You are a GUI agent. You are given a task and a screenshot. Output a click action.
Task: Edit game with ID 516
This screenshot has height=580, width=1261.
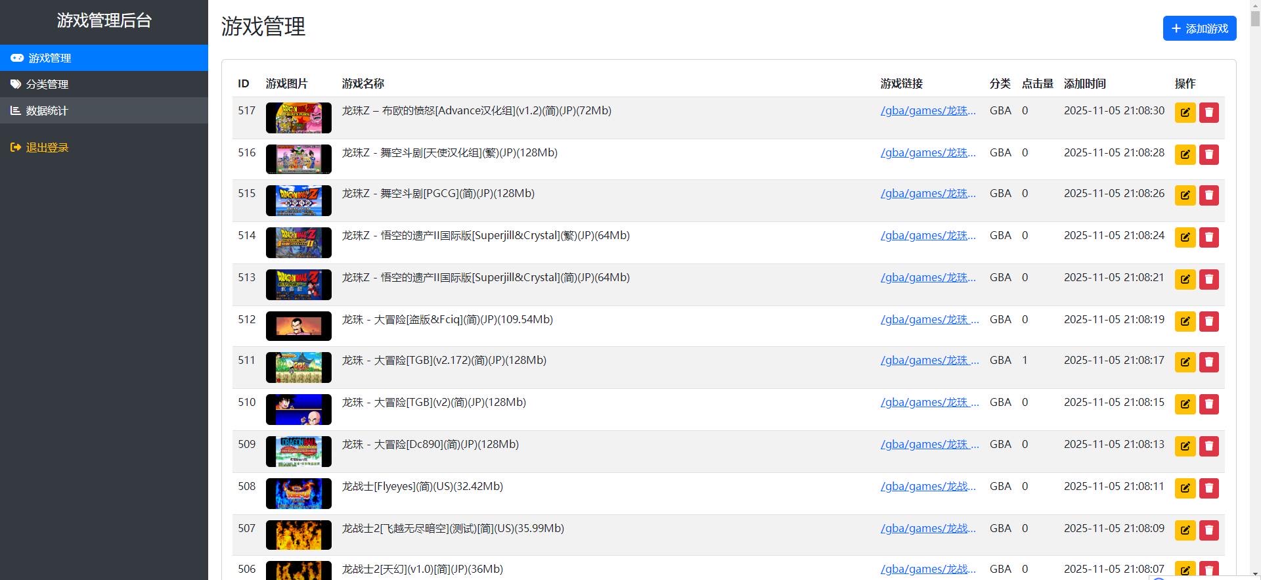[1185, 154]
